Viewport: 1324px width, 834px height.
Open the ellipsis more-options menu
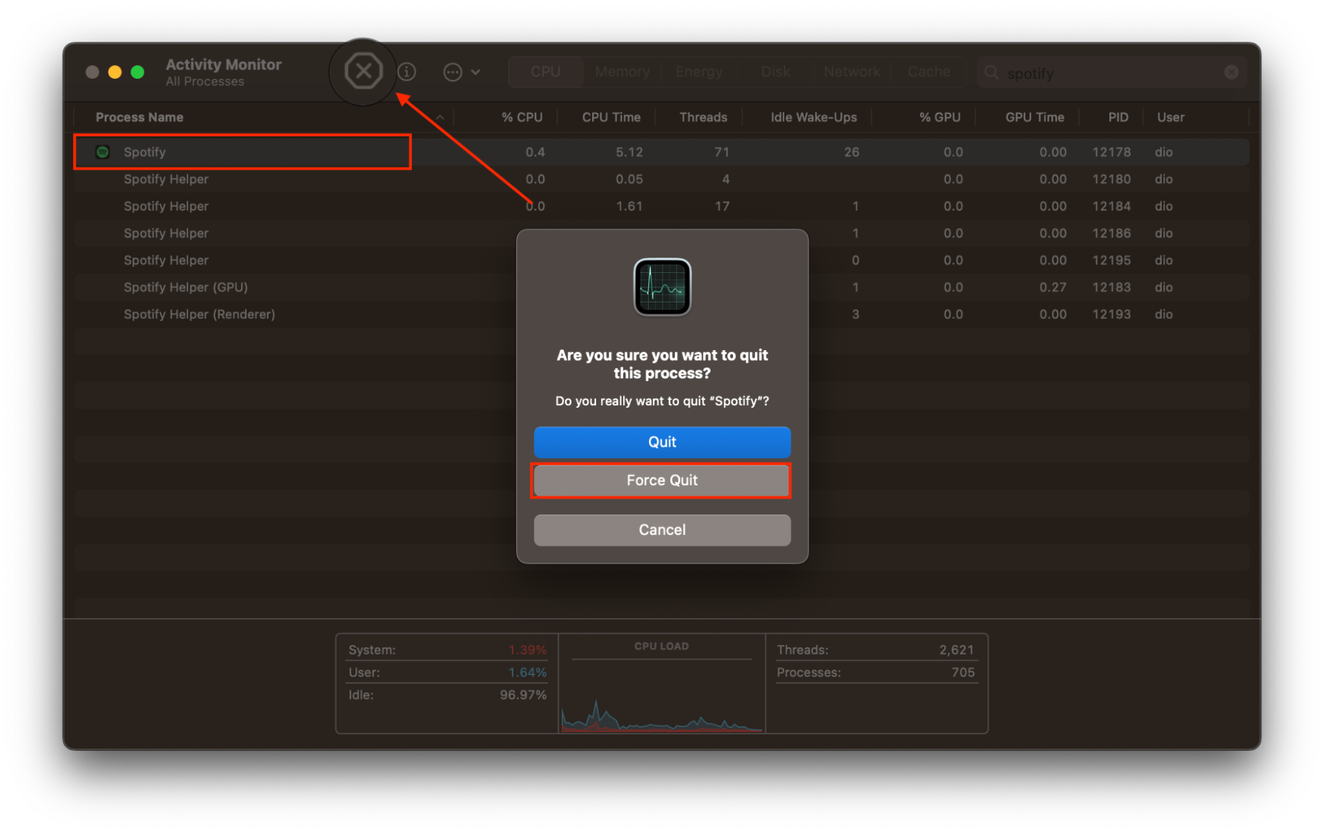[462, 71]
